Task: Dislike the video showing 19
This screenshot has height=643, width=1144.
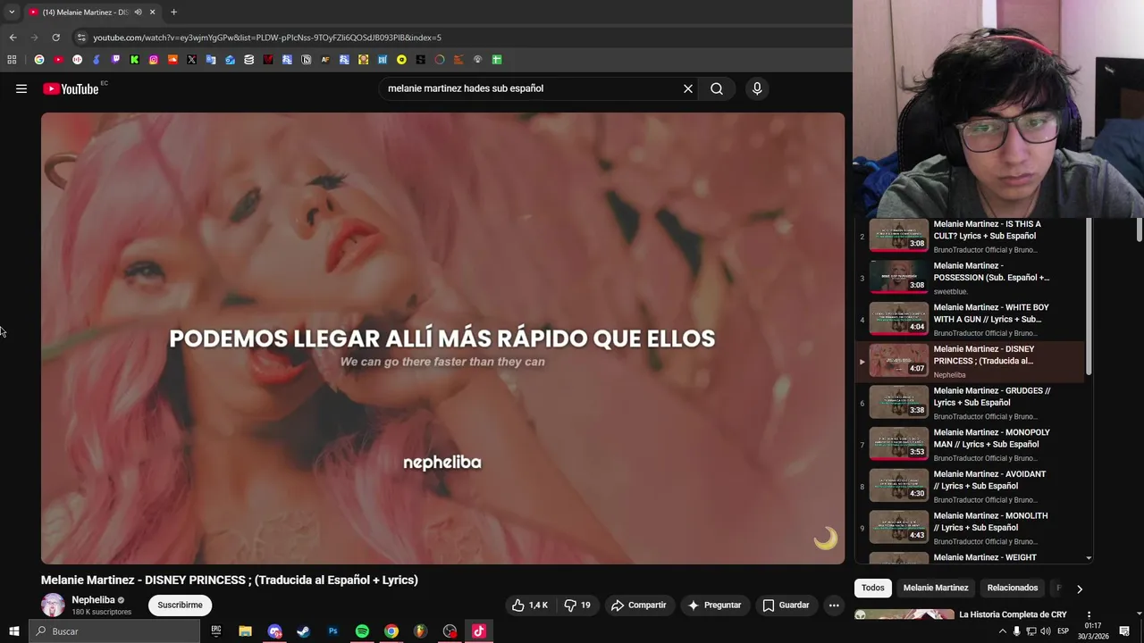Action: click(x=577, y=605)
